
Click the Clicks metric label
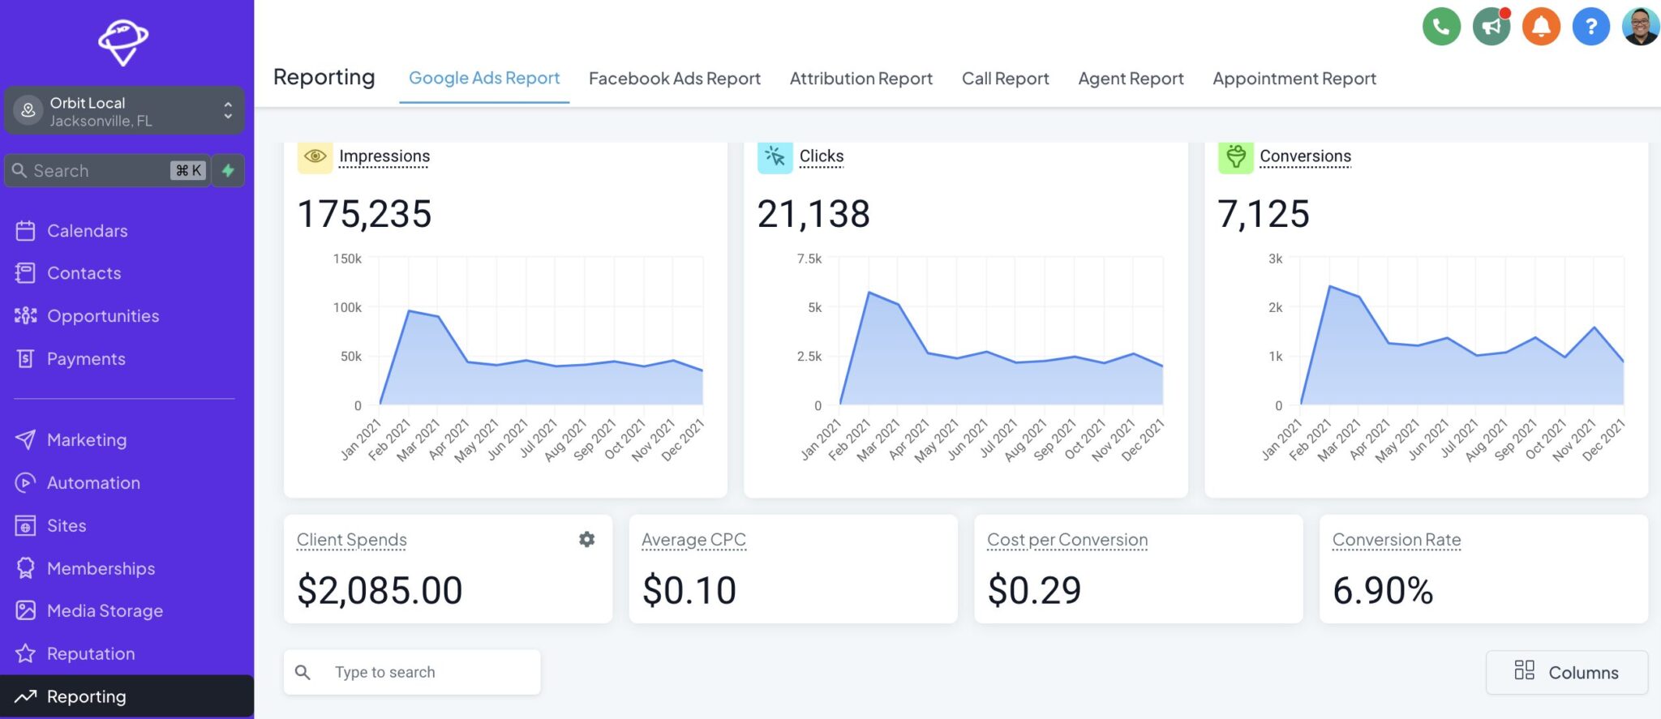(822, 156)
